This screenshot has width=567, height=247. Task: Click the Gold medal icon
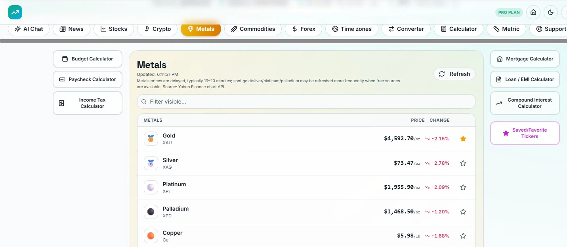click(x=151, y=139)
